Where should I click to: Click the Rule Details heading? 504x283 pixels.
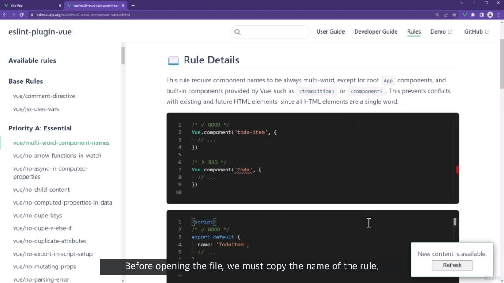[x=211, y=60]
